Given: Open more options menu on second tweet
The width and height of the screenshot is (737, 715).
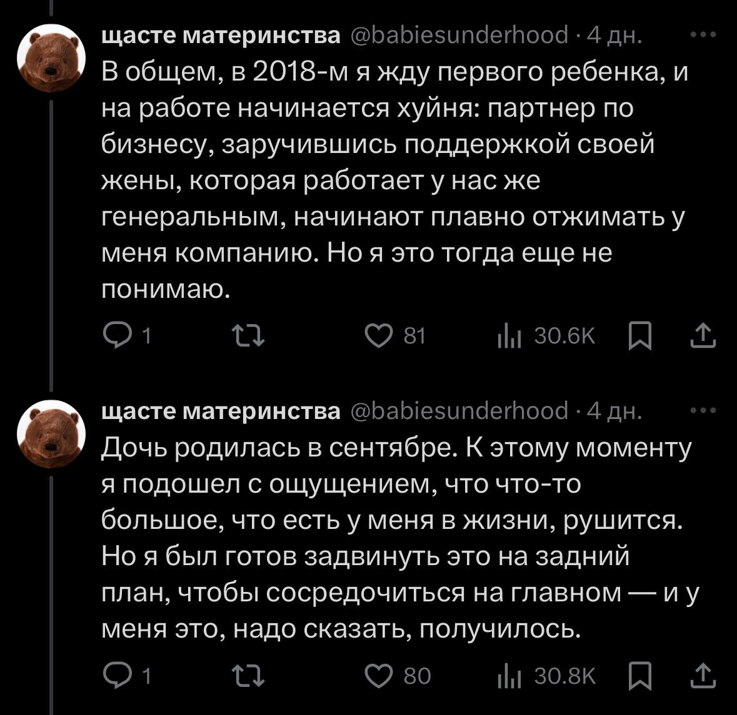Looking at the screenshot, I should tap(703, 411).
